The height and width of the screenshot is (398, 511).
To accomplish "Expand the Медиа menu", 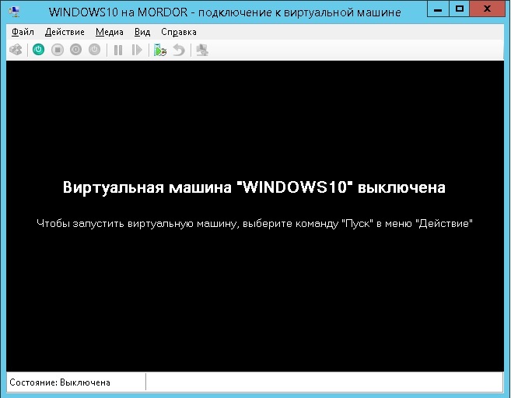I will (x=110, y=32).
